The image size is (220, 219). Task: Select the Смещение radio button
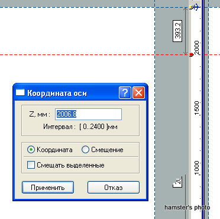coord(85,150)
